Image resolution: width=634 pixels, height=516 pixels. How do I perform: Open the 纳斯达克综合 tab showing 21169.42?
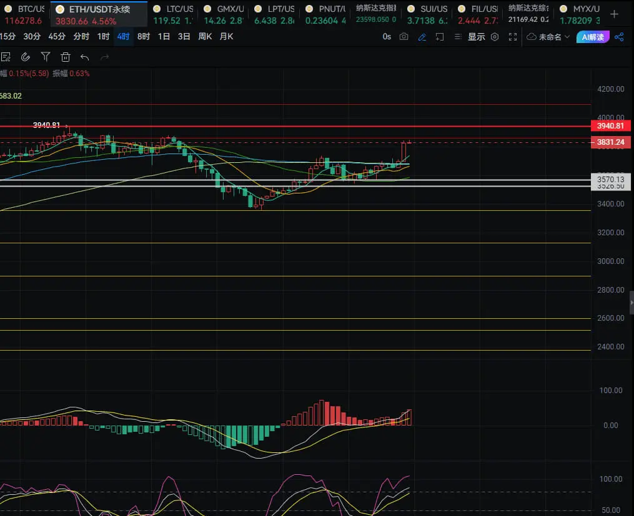528,14
